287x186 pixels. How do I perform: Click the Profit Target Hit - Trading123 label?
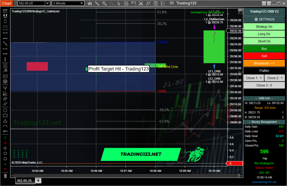click(119, 69)
